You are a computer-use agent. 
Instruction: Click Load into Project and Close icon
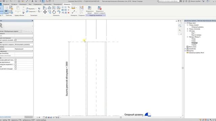[x=100, y=8]
